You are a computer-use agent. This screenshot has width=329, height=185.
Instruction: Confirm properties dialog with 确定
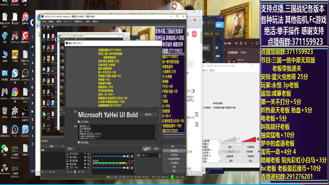[x=146, y=149]
